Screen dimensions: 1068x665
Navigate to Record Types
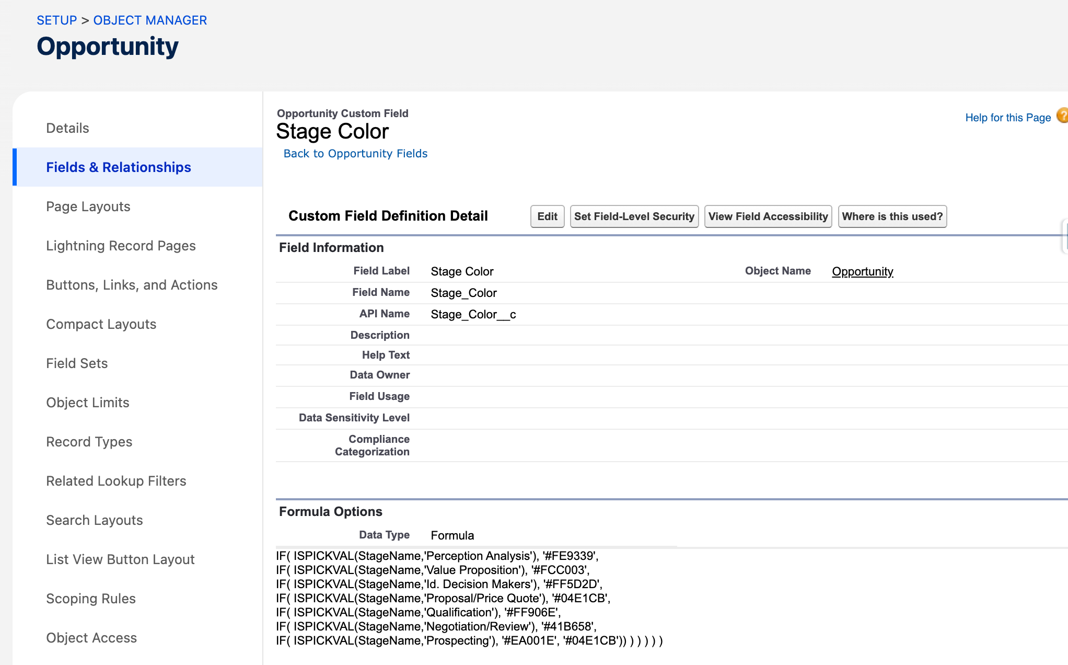(x=89, y=442)
